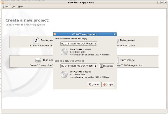The image size is (168, 114).
Task: Select the Data project option
Action: (137, 42)
